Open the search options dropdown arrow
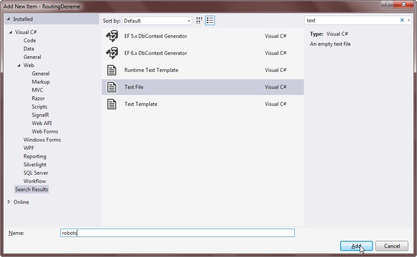This screenshot has width=417, height=257. pos(409,20)
